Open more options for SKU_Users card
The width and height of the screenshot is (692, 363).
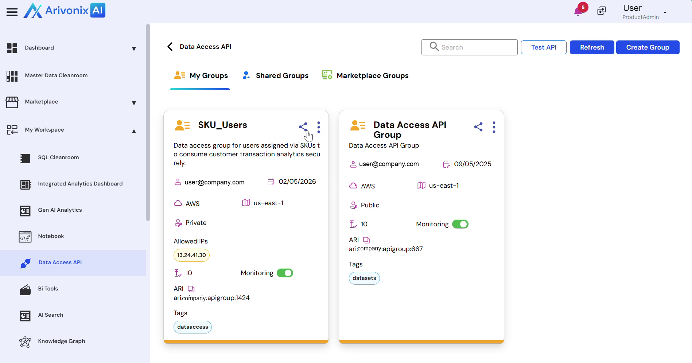click(x=319, y=127)
